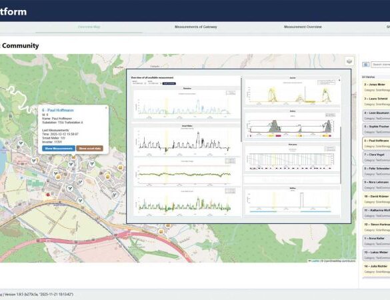Click the yellow house marker under the popup tip
This screenshot has width=390, height=300.
point(73,157)
